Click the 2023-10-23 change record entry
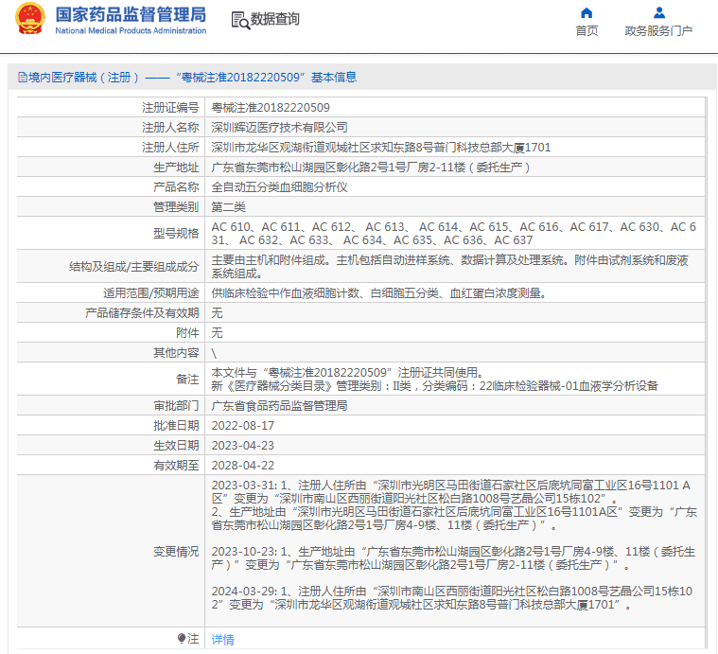 (454, 558)
